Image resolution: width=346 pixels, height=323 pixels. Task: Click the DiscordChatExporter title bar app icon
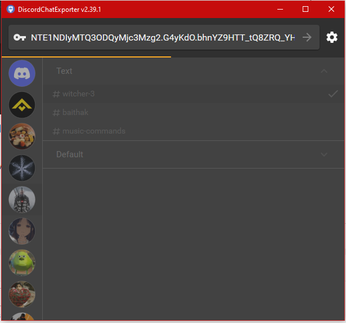coord(11,9)
